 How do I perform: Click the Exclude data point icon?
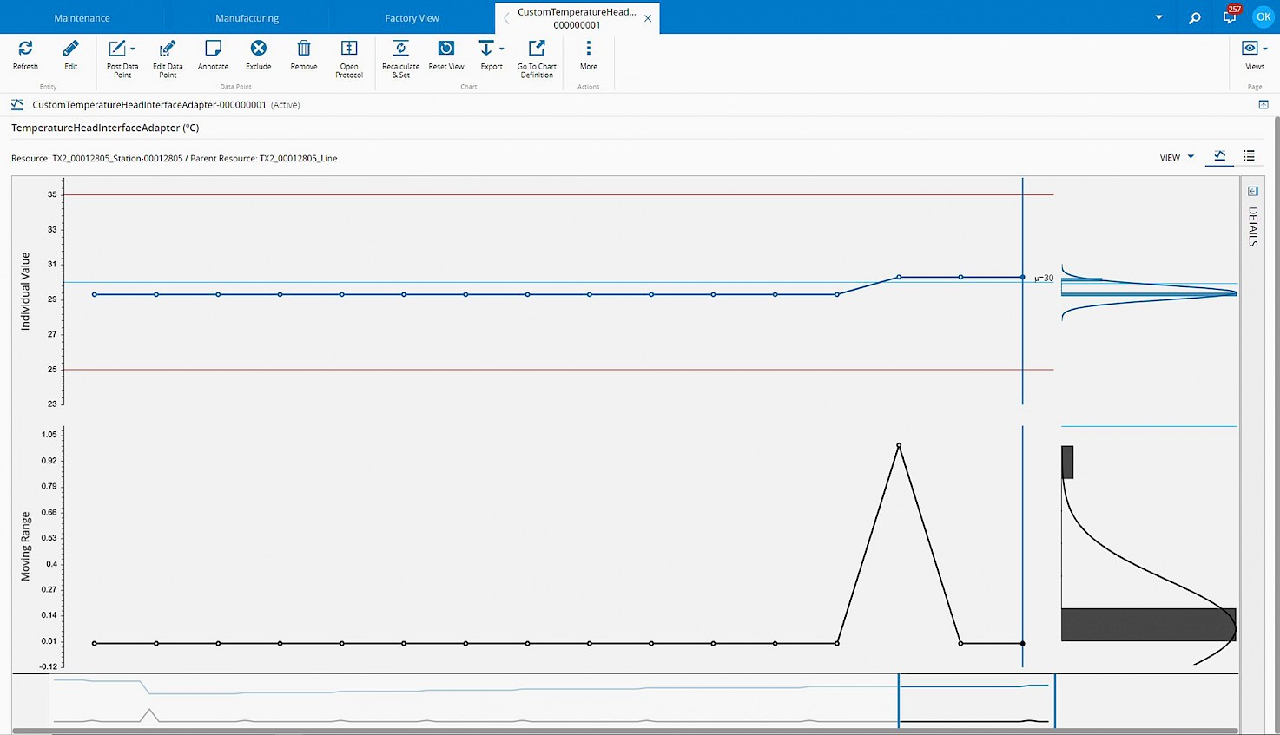[258, 49]
